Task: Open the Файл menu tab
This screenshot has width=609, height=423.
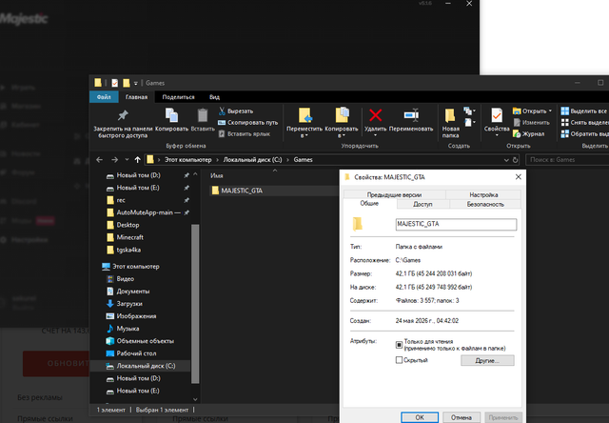Action: (x=104, y=97)
